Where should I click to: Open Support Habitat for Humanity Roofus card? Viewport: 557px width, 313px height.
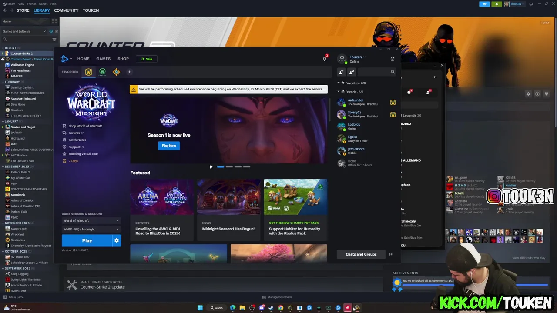[295, 210]
